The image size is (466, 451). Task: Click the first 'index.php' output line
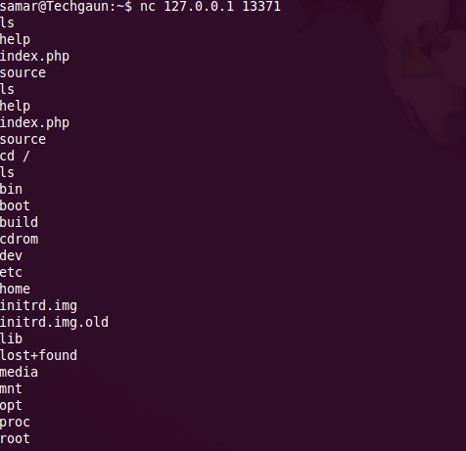tap(34, 57)
